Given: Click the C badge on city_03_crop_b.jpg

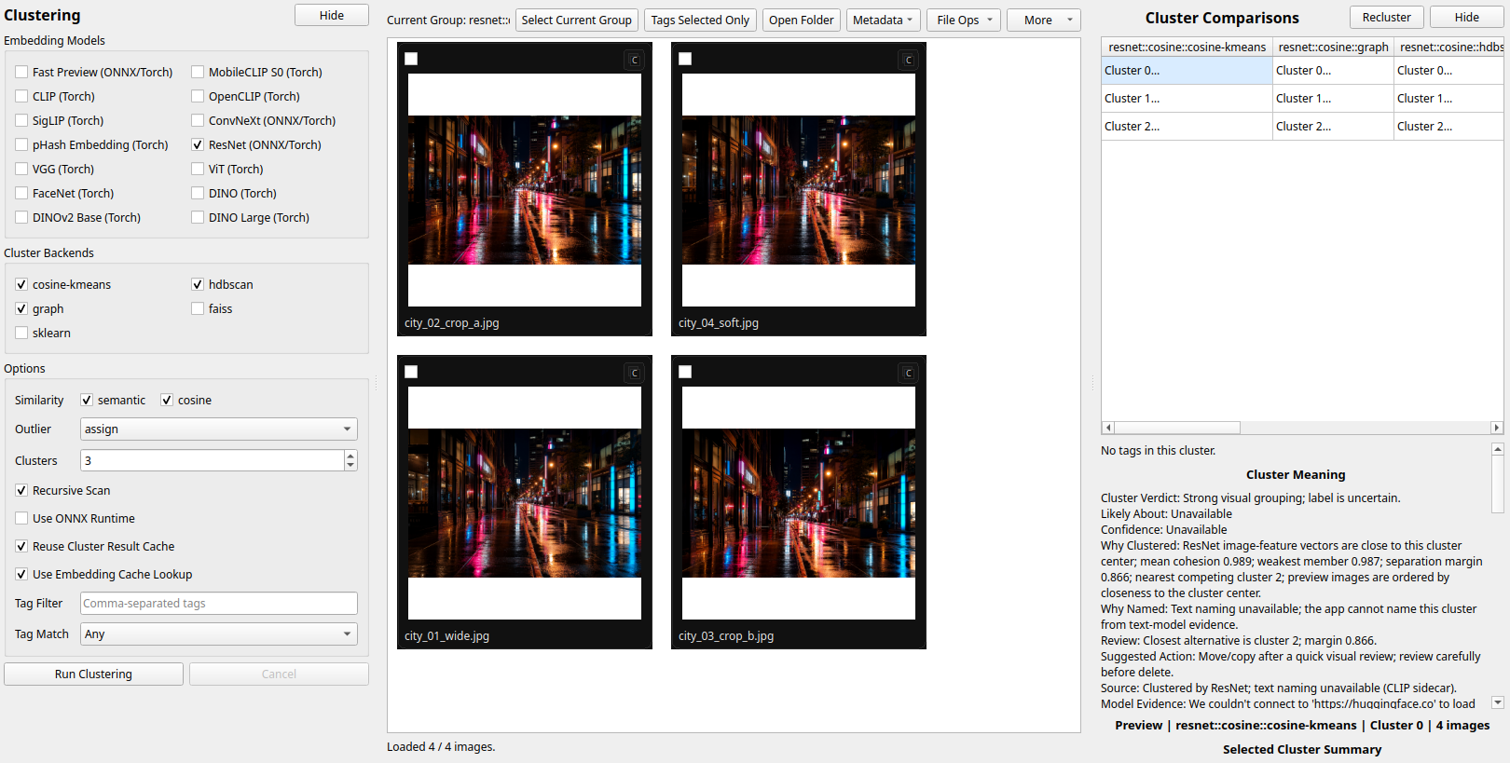Looking at the screenshot, I should (909, 373).
